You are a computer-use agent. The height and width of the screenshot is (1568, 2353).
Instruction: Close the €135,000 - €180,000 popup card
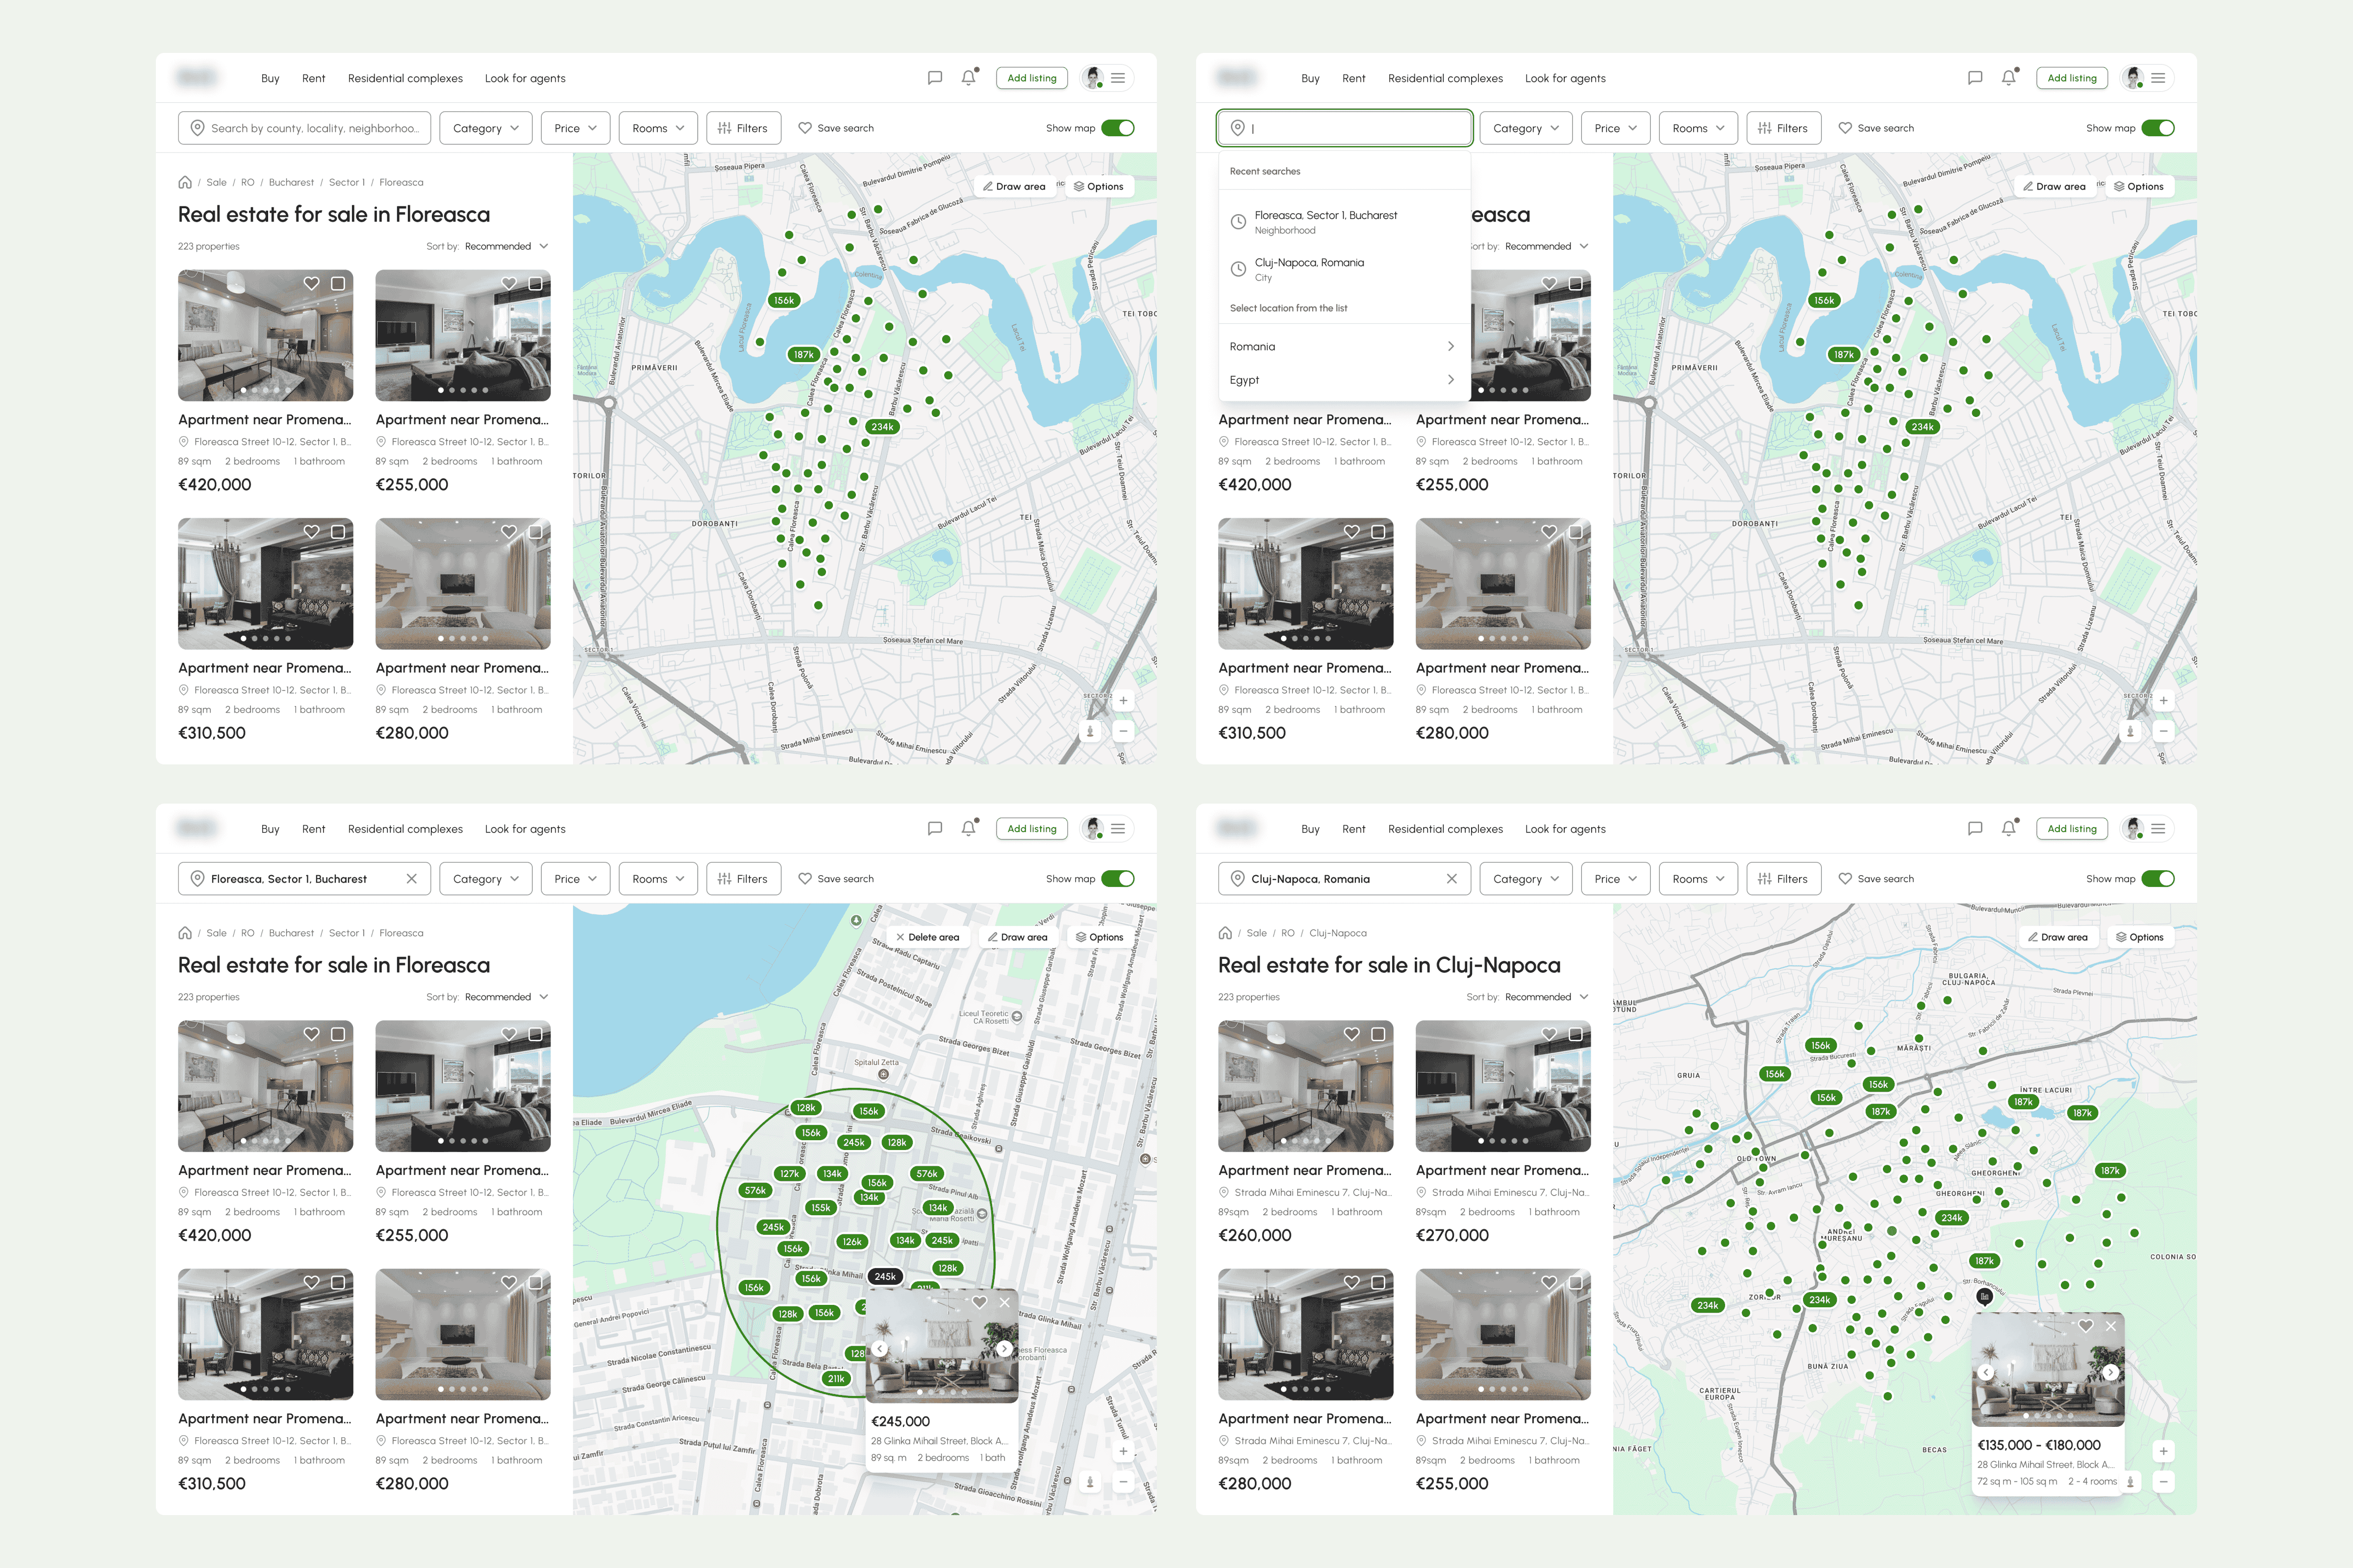[2111, 1326]
